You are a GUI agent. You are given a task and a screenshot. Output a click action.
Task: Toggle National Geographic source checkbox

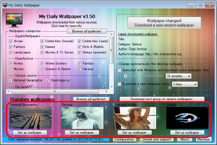(10, 80)
